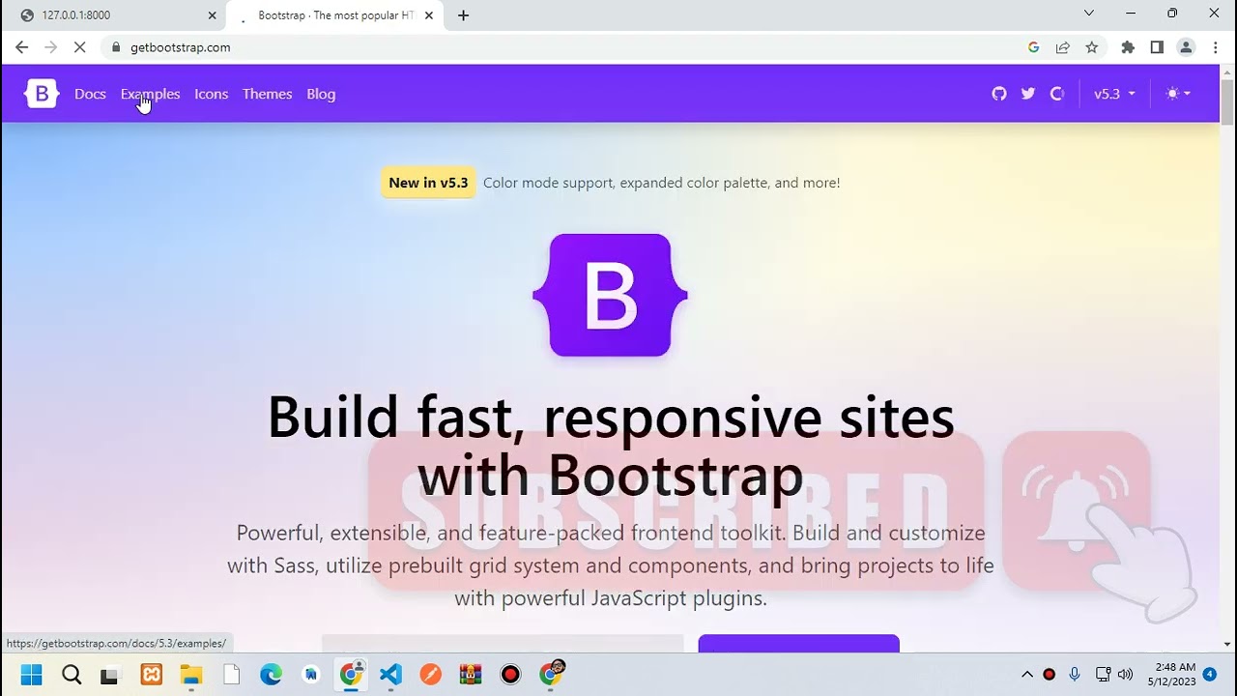Open Postman from taskbar
1237x696 pixels.
(430, 674)
